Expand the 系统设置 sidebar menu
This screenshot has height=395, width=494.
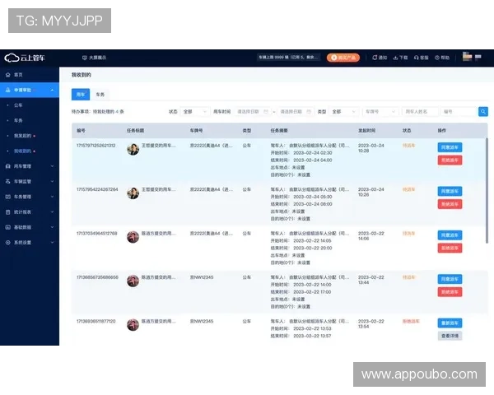click(x=30, y=243)
